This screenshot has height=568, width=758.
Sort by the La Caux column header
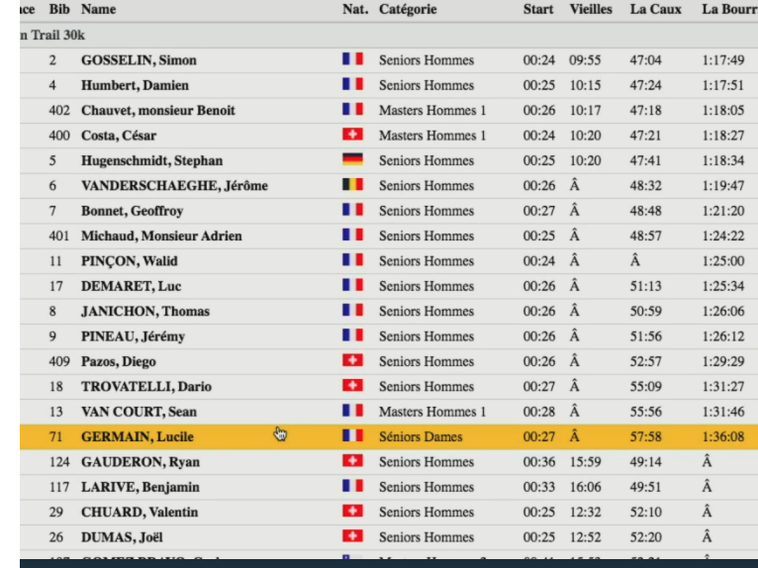[x=655, y=9]
